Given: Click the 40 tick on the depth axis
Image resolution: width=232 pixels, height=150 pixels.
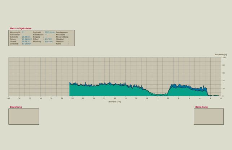Looking at the screenshot, I should pos(9,98).
